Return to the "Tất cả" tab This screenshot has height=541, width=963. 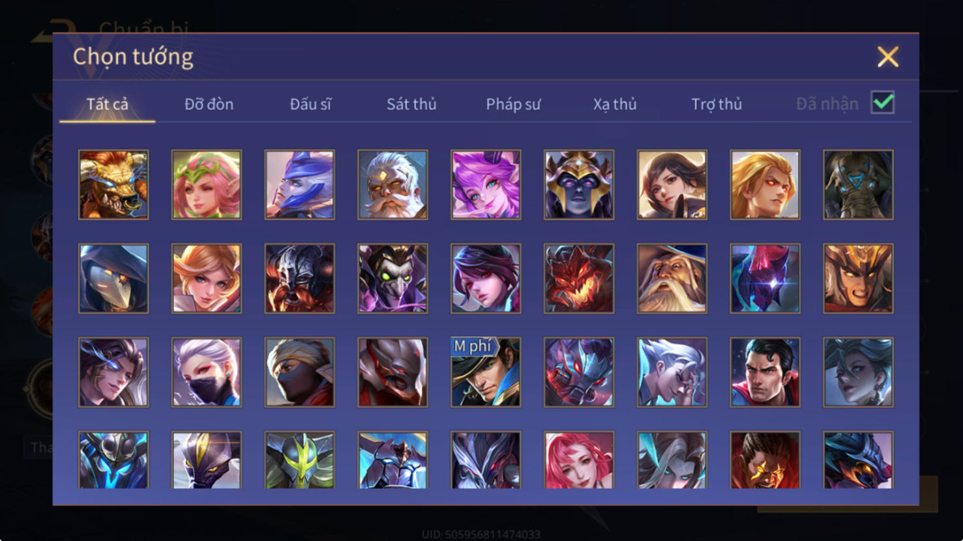pyautogui.click(x=108, y=104)
